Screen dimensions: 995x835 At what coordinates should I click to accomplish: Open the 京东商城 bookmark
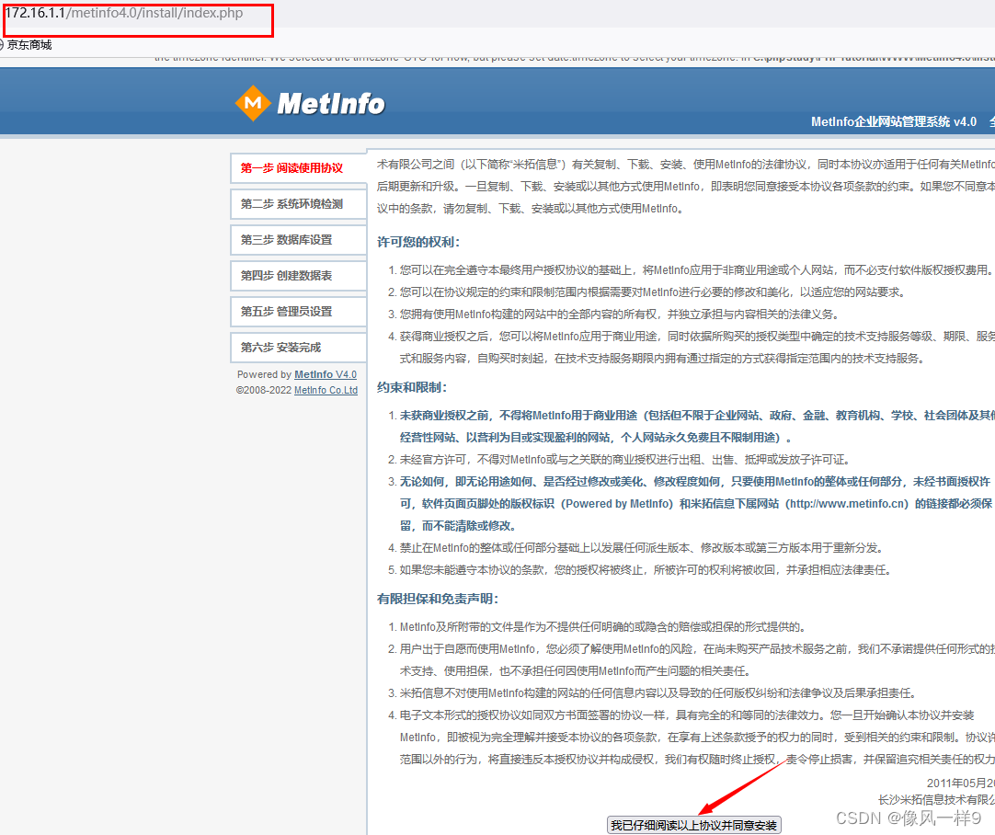tap(29, 45)
